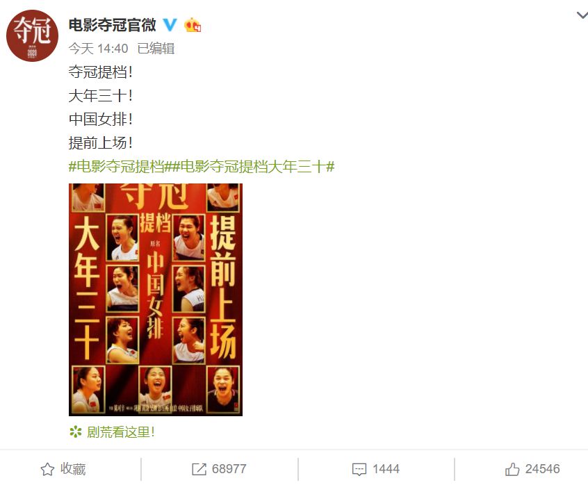Like the post with thumbs-up icon
The image size is (588, 485).
click(512, 469)
